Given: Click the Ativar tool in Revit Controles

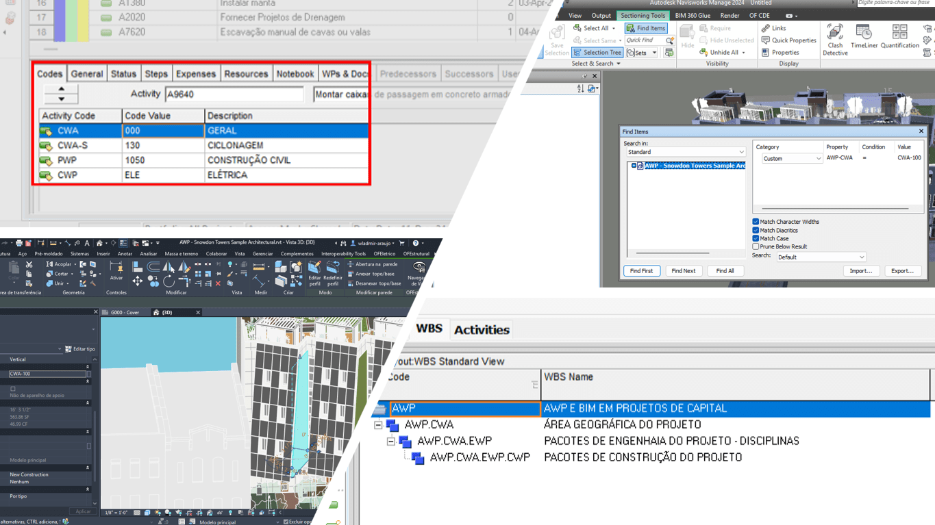Looking at the screenshot, I should [x=116, y=270].
